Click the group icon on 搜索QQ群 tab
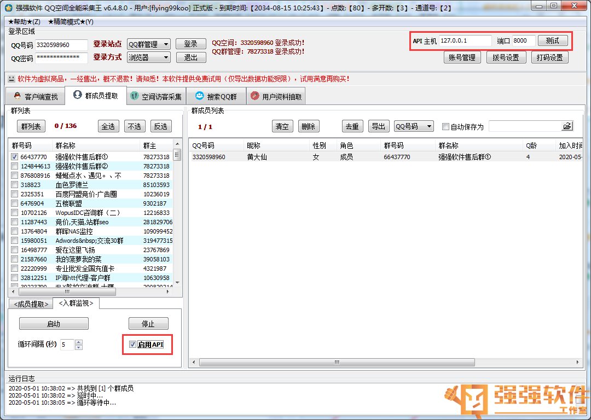 (x=199, y=96)
